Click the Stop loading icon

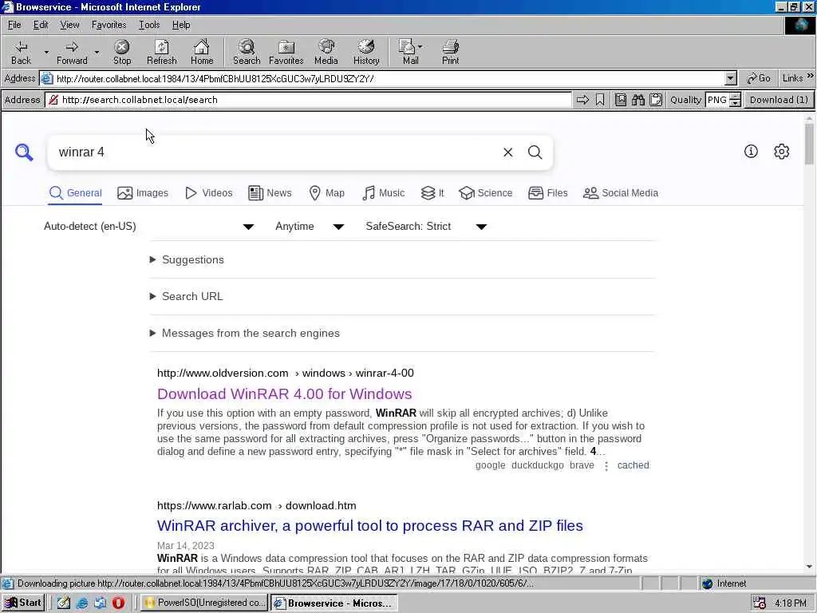pos(122,52)
